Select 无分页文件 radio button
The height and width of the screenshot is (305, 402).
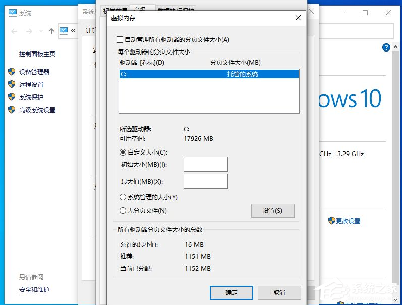coord(123,211)
